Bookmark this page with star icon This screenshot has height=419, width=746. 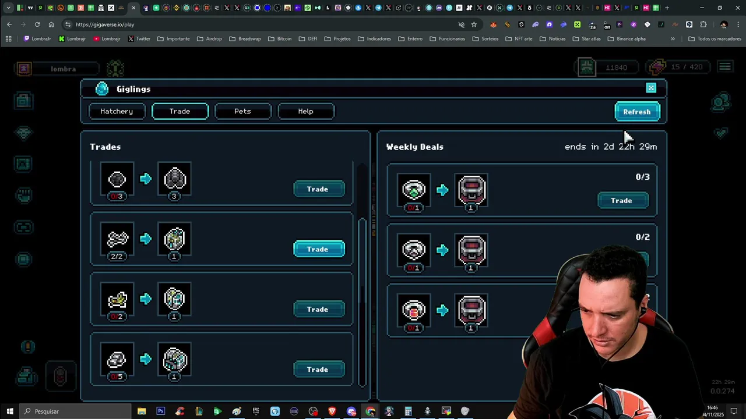(474, 24)
